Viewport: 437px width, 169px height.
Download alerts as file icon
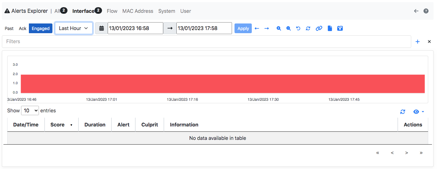[330, 28]
